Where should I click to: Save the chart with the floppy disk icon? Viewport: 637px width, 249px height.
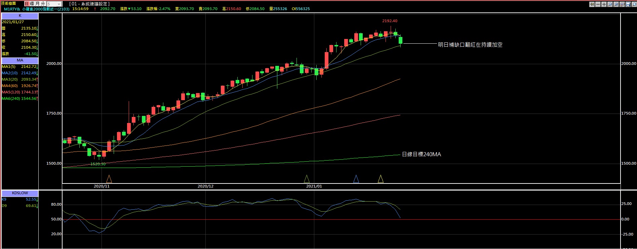(x=628, y=4)
